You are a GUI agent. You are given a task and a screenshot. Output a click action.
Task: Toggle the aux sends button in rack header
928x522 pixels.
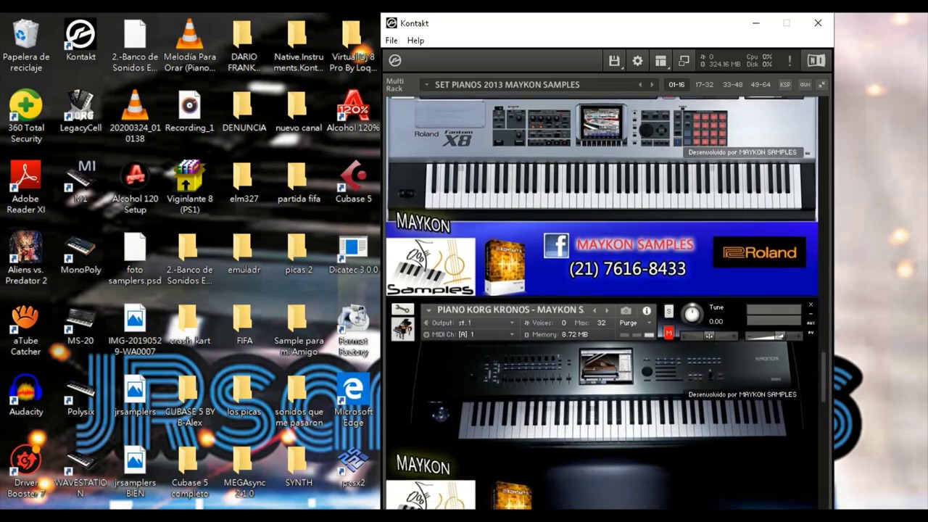805,85
